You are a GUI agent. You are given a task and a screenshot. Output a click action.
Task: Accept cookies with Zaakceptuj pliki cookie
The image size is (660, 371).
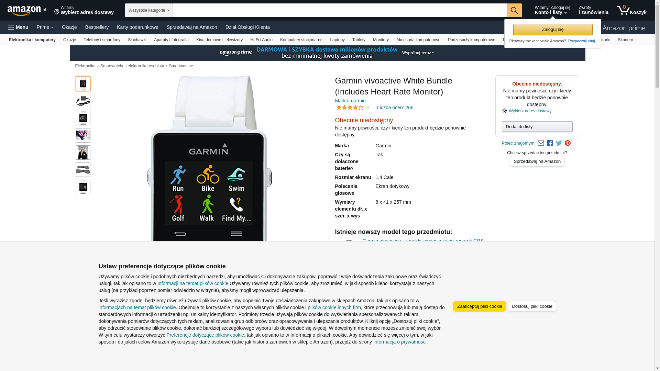click(x=480, y=306)
